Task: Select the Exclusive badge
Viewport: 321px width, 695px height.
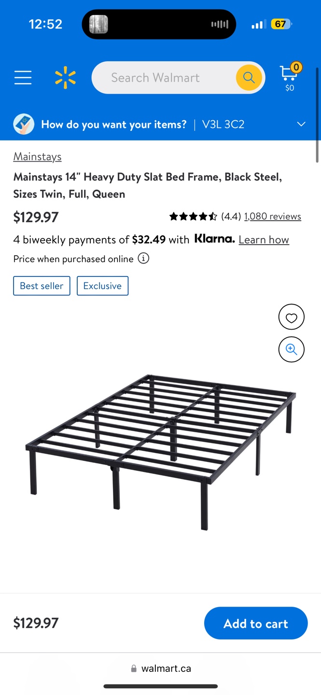Action: (x=102, y=286)
